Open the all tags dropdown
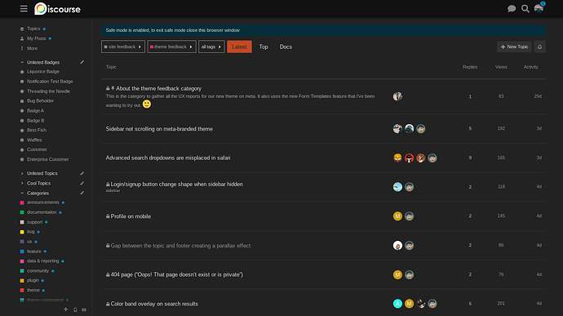Image resolution: width=563 pixels, height=316 pixels. (x=211, y=47)
